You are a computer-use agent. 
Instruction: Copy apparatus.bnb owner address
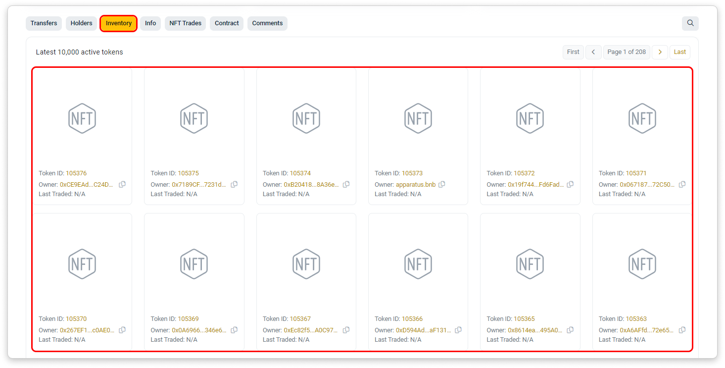(x=442, y=184)
